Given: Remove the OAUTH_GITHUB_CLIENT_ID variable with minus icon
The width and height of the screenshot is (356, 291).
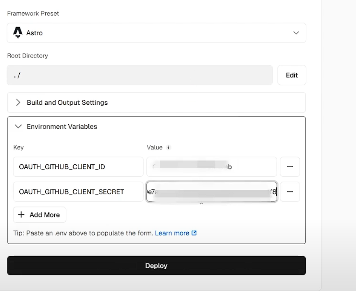Looking at the screenshot, I should (x=290, y=167).
